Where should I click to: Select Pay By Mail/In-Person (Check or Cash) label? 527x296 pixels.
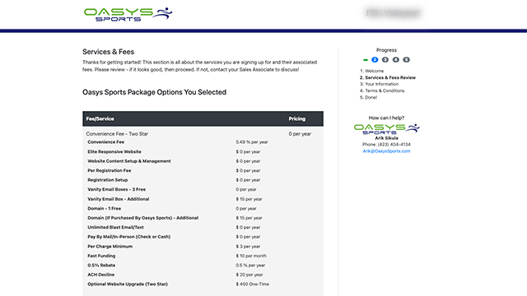click(x=129, y=237)
